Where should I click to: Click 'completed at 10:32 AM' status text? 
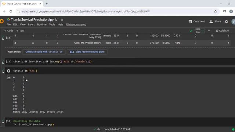pos(117,129)
